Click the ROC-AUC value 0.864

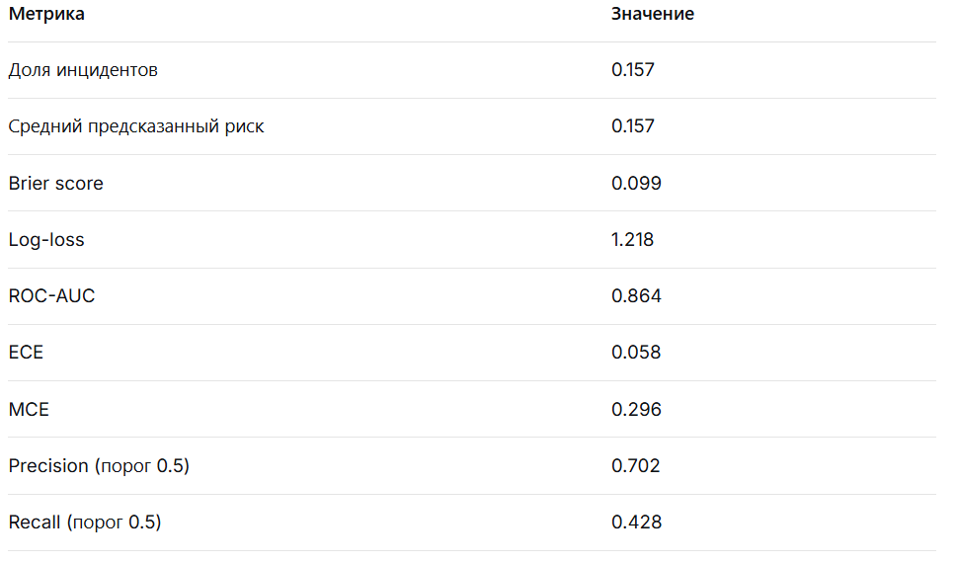[x=637, y=296]
